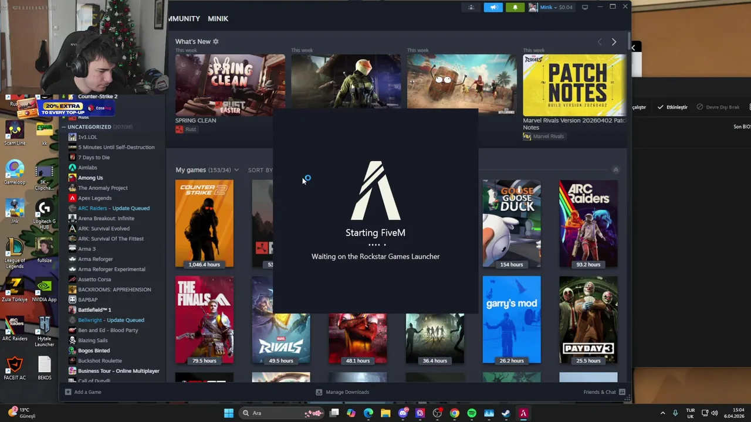
Task: Click Add a Game button
Action: 83,392
